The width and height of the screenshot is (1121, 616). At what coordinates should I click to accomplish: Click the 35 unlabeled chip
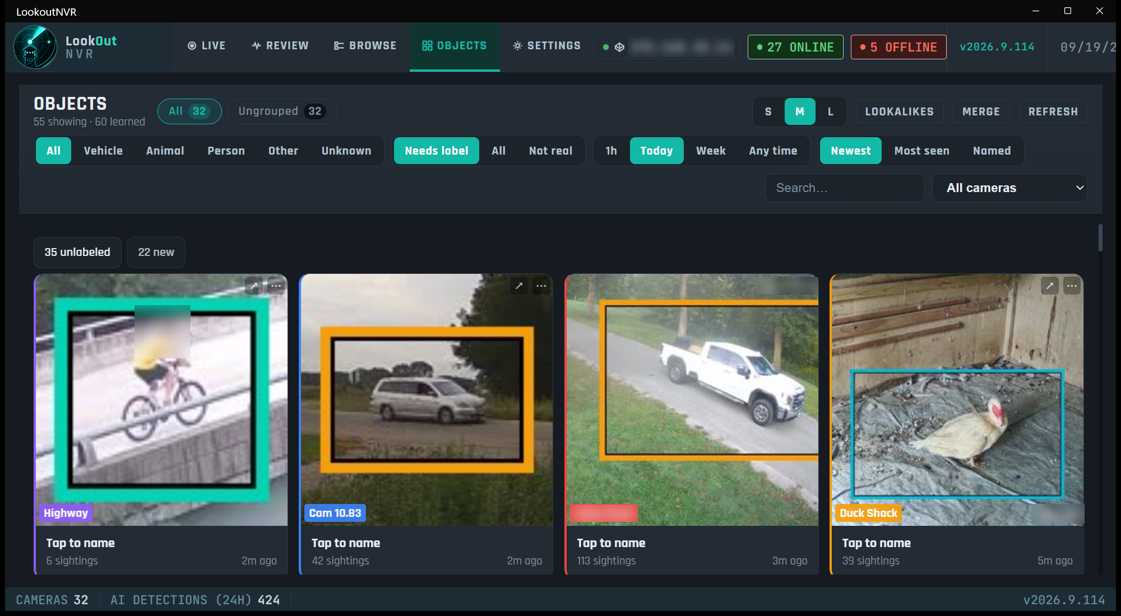pyautogui.click(x=77, y=252)
